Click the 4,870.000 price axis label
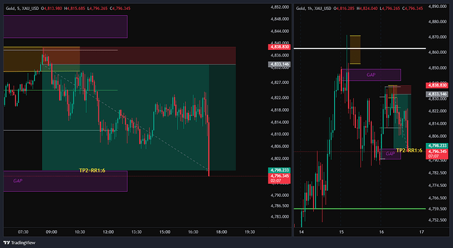The image size is (453, 248). pos(437,37)
